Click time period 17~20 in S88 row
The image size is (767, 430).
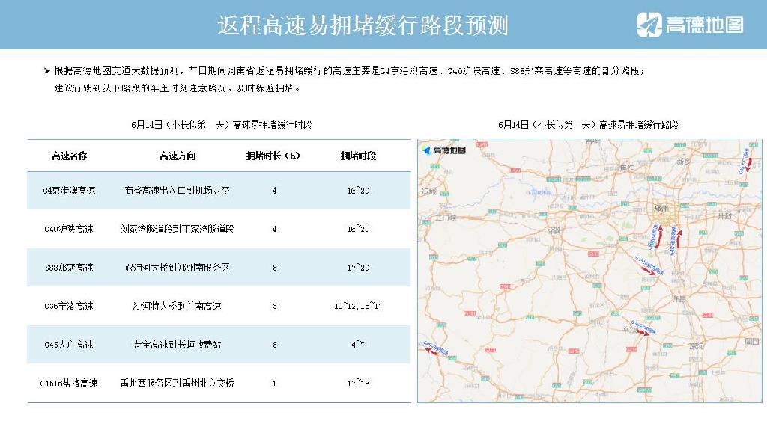359,268
